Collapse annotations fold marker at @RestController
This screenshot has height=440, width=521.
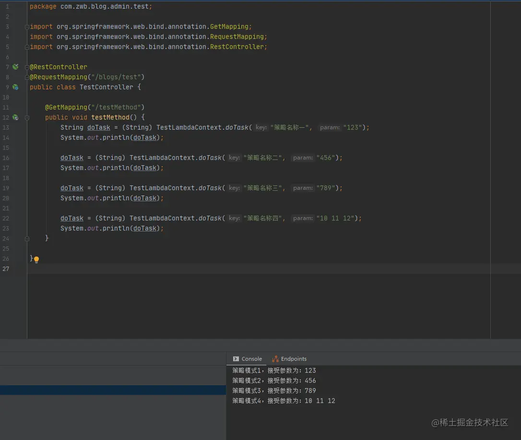27,67
